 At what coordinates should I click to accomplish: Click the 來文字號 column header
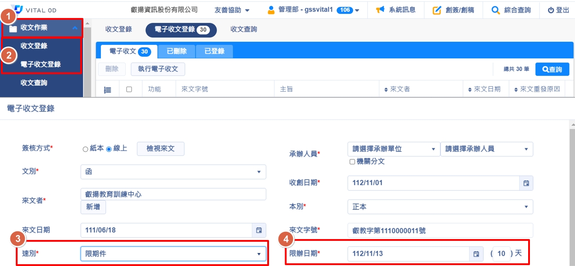coord(195,89)
